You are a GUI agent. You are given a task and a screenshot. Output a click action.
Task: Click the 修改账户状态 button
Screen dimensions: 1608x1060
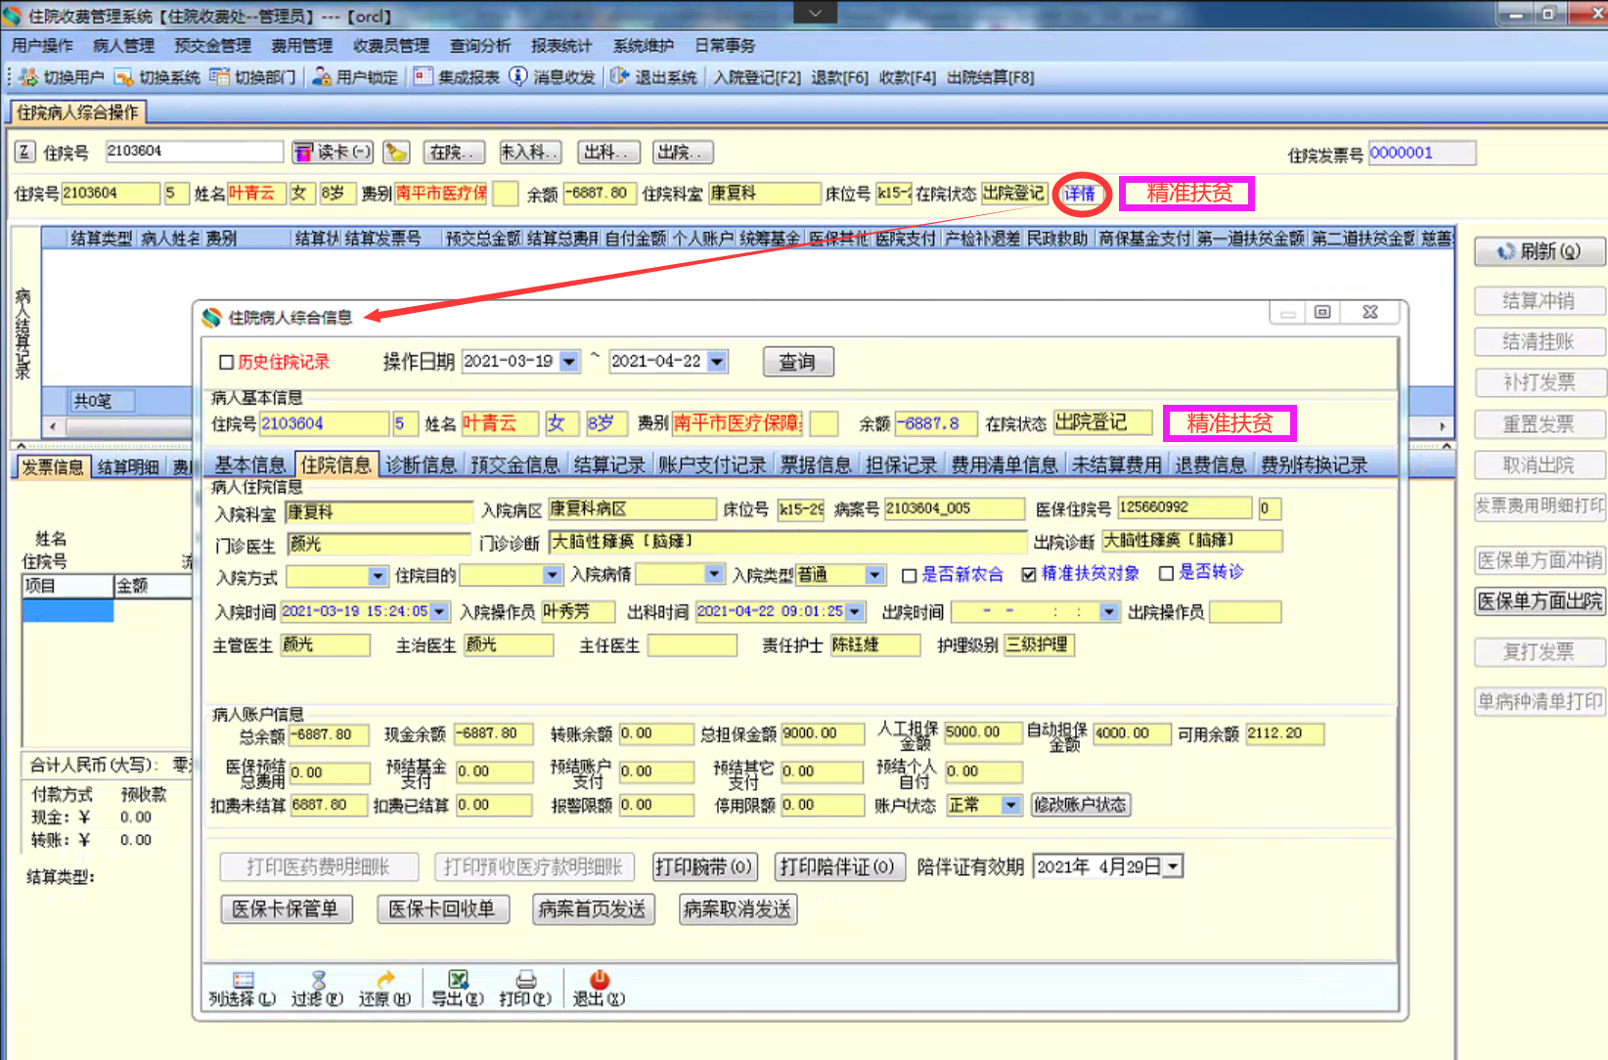click(x=1081, y=805)
